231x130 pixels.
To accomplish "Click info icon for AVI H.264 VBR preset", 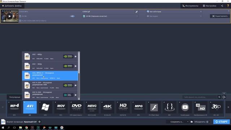I will (x=75, y=85).
